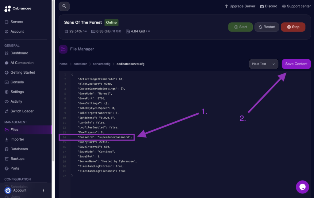Click the "GamePort": 8766 line
This screenshot has width=314, height=198.
point(91,98)
